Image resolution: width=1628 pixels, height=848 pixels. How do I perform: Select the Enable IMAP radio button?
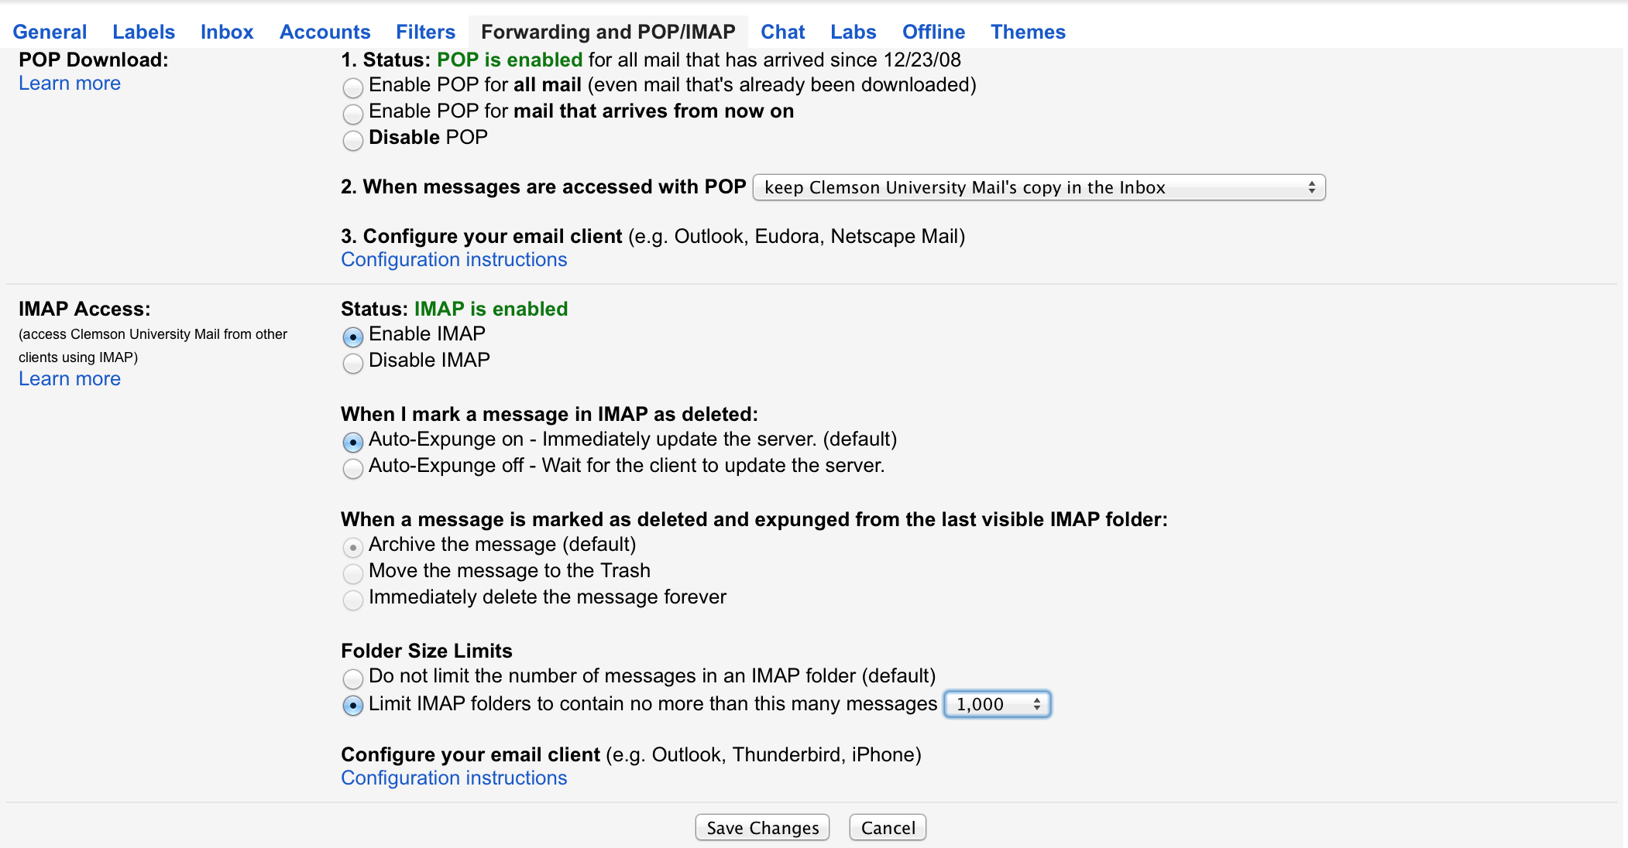pyautogui.click(x=352, y=337)
